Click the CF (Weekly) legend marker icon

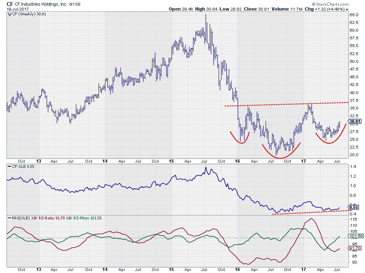pyautogui.click(x=9, y=14)
